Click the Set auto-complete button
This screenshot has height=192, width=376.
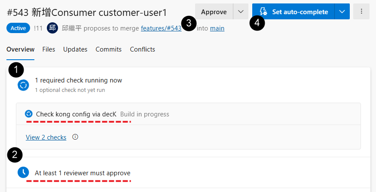[293, 12]
